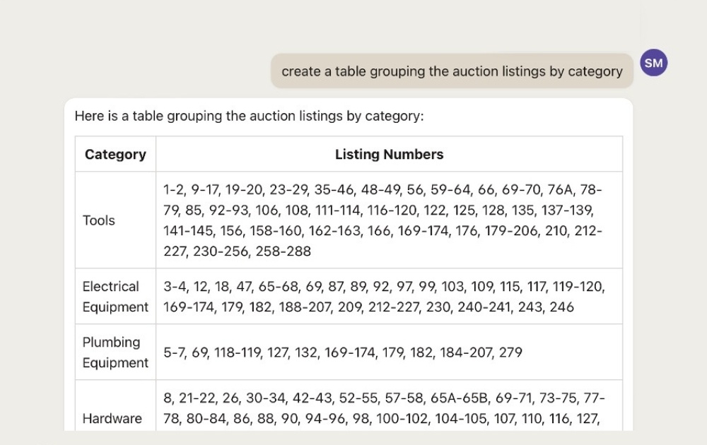The height and width of the screenshot is (445, 707).
Task: Click the user message about auction listings
Action: pos(452,71)
